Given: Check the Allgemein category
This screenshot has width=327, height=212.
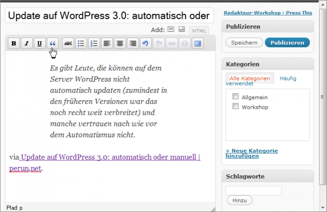Looking at the screenshot, I should [x=236, y=97].
